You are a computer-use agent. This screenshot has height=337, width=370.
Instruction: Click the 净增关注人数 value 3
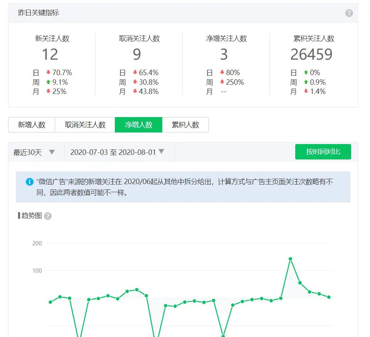(224, 54)
